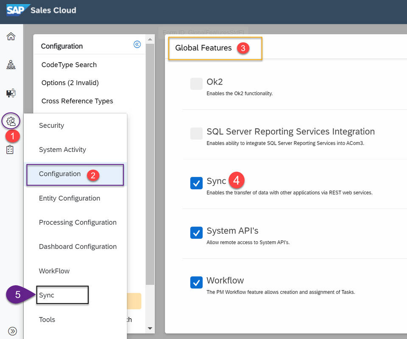Viewport: 407px width, 339px height.
Task: Select the Home icon in the sidebar
Action: (x=11, y=36)
